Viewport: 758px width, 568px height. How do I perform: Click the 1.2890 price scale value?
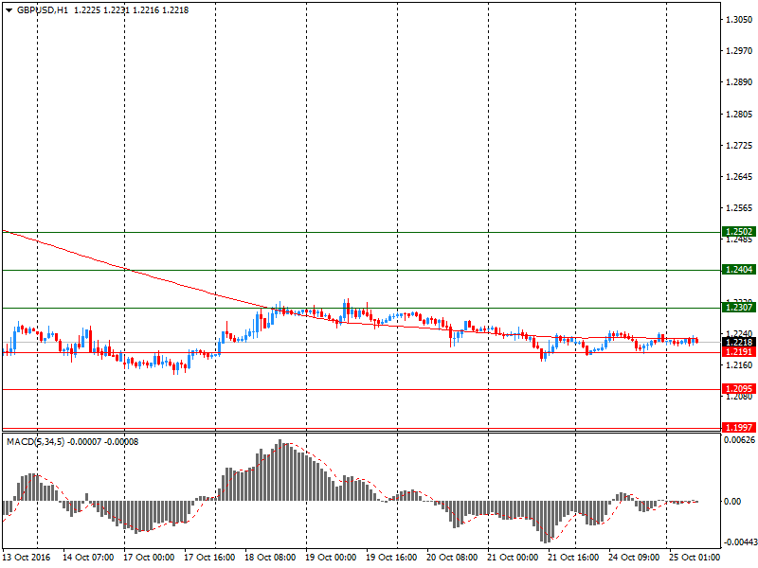click(x=739, y=82)
